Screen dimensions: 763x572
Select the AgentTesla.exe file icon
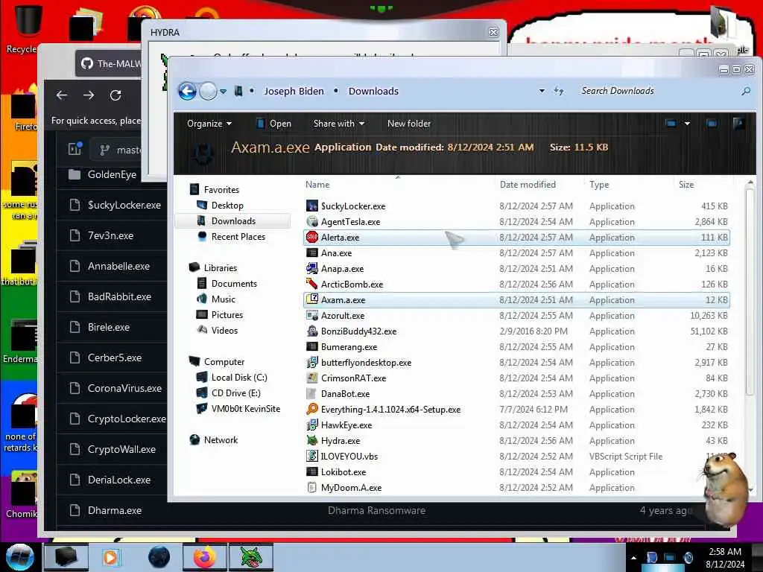pyautogui.click(x=312, y=222)
